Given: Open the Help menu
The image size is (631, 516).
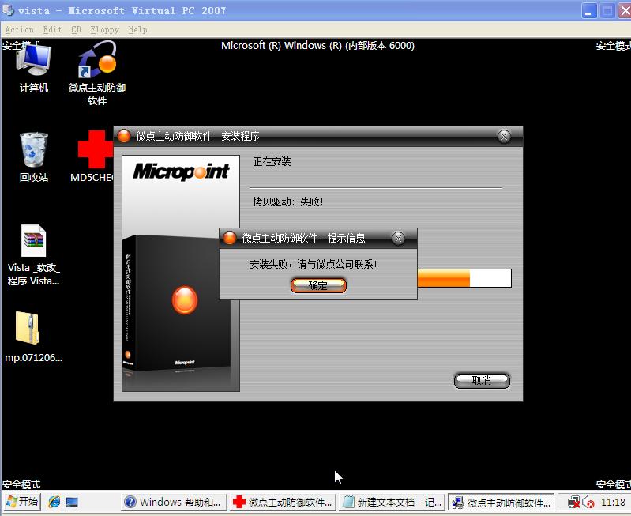Looking at the screenshot, I should click(x=137, y=29).
